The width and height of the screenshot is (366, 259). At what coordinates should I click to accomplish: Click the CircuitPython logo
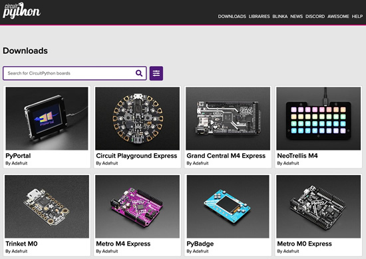pos(21,11)
